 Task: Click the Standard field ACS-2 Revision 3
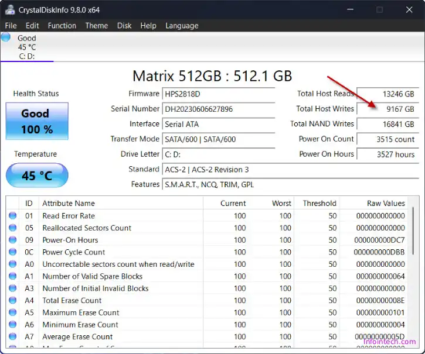coord(291,170)
